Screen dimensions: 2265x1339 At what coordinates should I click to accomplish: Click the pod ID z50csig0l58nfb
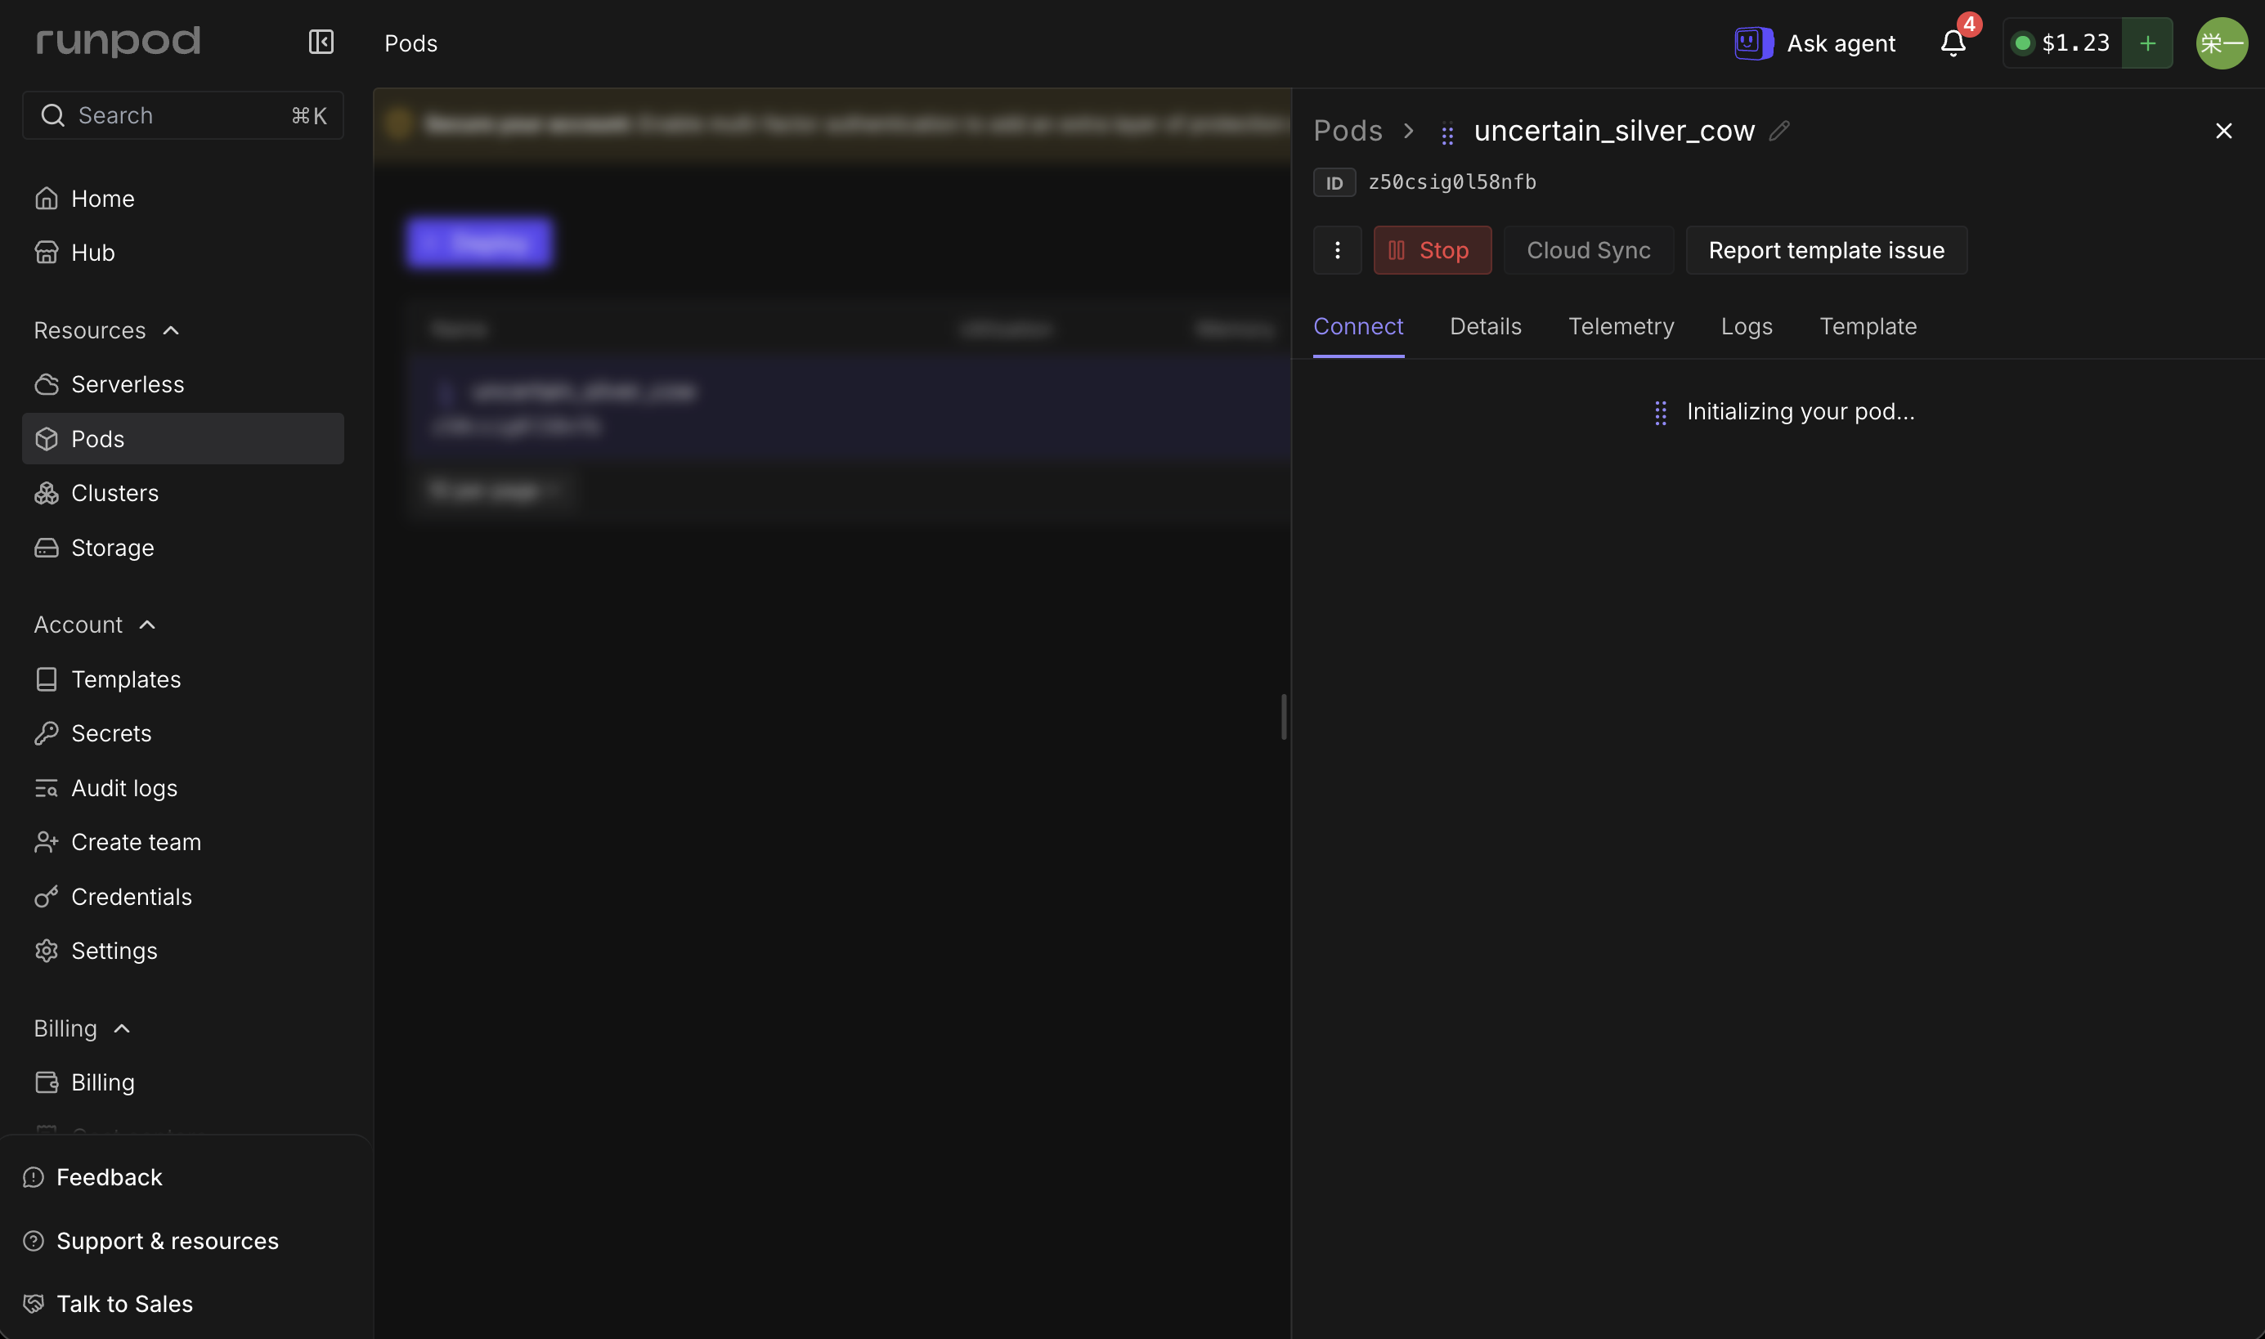click(1452, 182)
